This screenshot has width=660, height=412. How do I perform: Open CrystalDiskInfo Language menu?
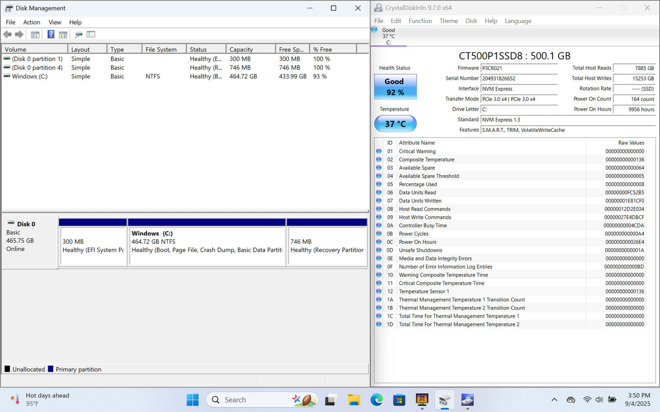coord(518,21)
